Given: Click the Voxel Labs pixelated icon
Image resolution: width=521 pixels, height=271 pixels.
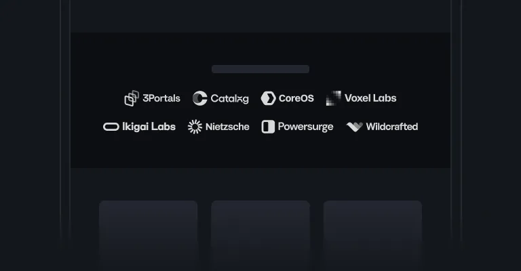Looking at the screenshot, I should [334, 98].
